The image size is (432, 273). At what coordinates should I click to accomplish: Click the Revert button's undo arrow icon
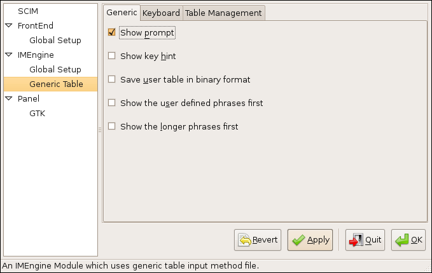(245, 240)
